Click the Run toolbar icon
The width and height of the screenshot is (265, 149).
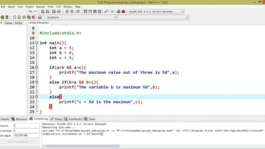pyautogui.click(x=90, y=12)
